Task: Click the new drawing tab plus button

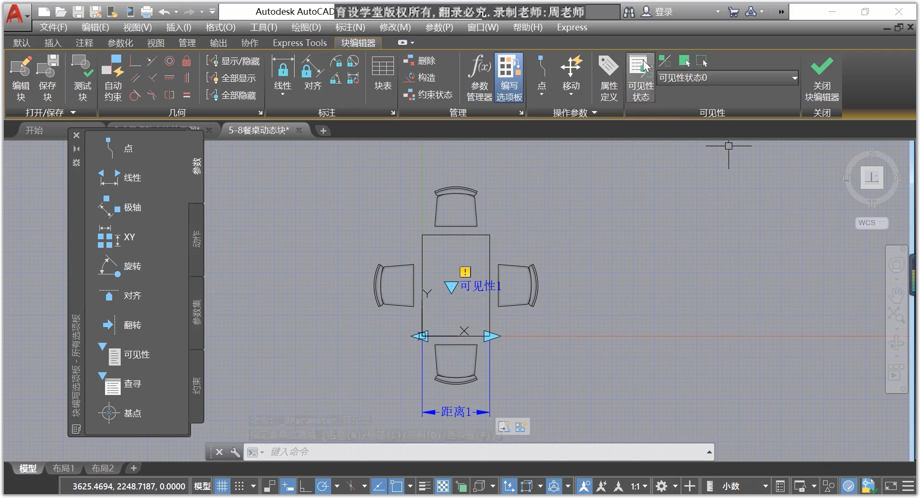Action: pyautogui.click(x=323, y=131)
